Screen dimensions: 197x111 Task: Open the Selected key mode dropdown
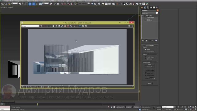(x=167, y=107)
